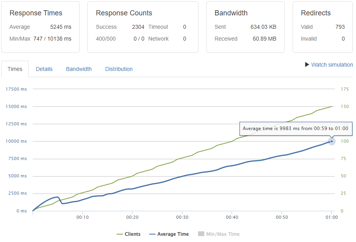Switch to the Details tab
The height and width of the screenshot is (242, 356).
44,69
